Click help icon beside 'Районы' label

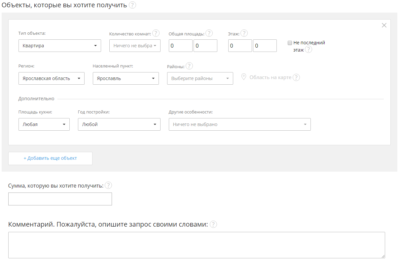(x=189, y=66)
